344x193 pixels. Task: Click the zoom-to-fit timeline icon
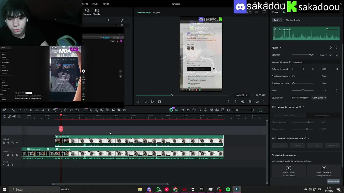click(x=223, y=110)
